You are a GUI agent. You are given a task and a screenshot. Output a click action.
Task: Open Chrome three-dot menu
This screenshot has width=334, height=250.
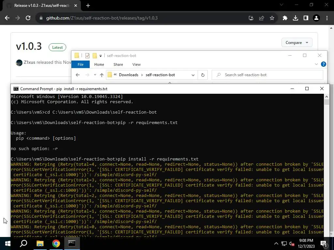tap(327, 18)
